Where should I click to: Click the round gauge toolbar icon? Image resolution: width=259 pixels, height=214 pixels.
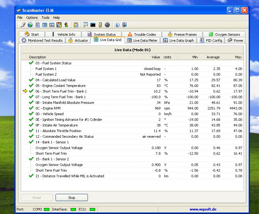(x=107, y=25)
